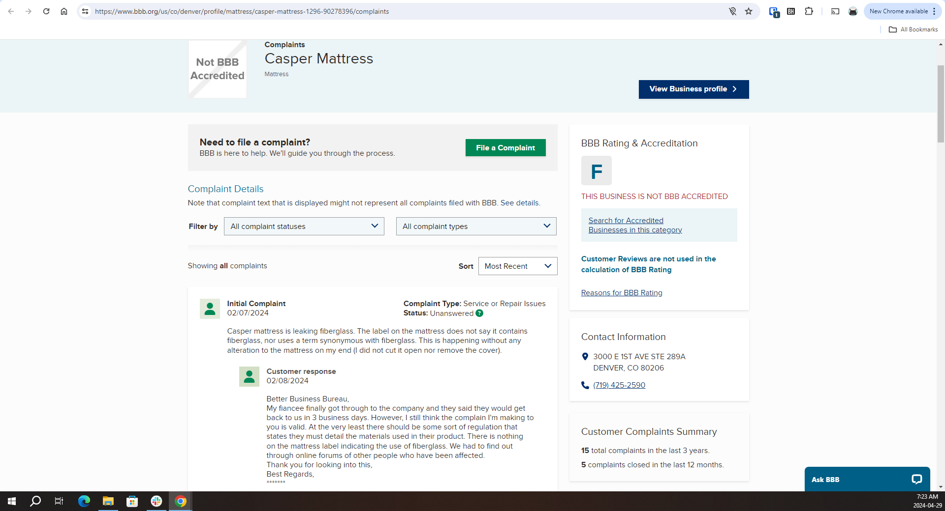Viewport: 945px width, 511px height.
Task: Click the Unanswered status help icon
Action: pyautogui.click(x=479, y=313)
